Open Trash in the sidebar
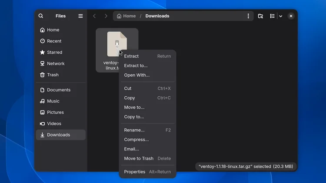Image resolution: width=326 pixels, height=183 pixels. [61, 75]
